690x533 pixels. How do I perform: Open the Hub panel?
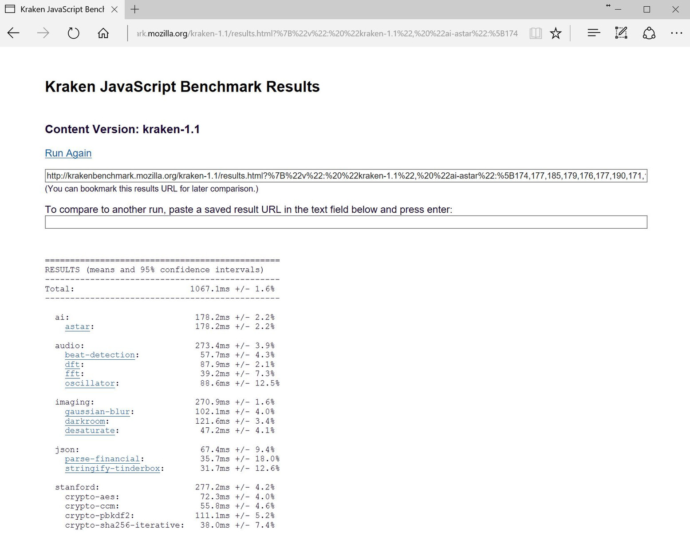[x=594, y=33]
